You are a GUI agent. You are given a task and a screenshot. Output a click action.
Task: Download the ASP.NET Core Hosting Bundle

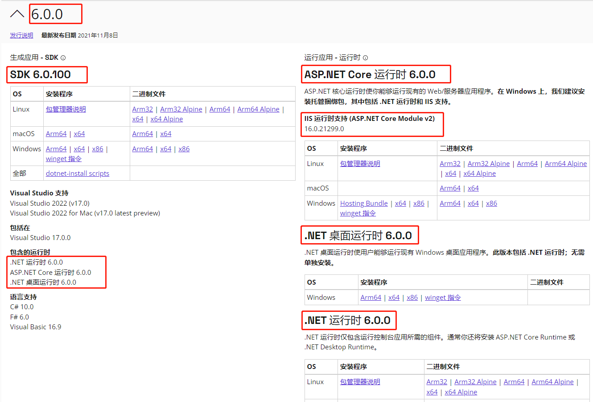click(x=364, y=203)
